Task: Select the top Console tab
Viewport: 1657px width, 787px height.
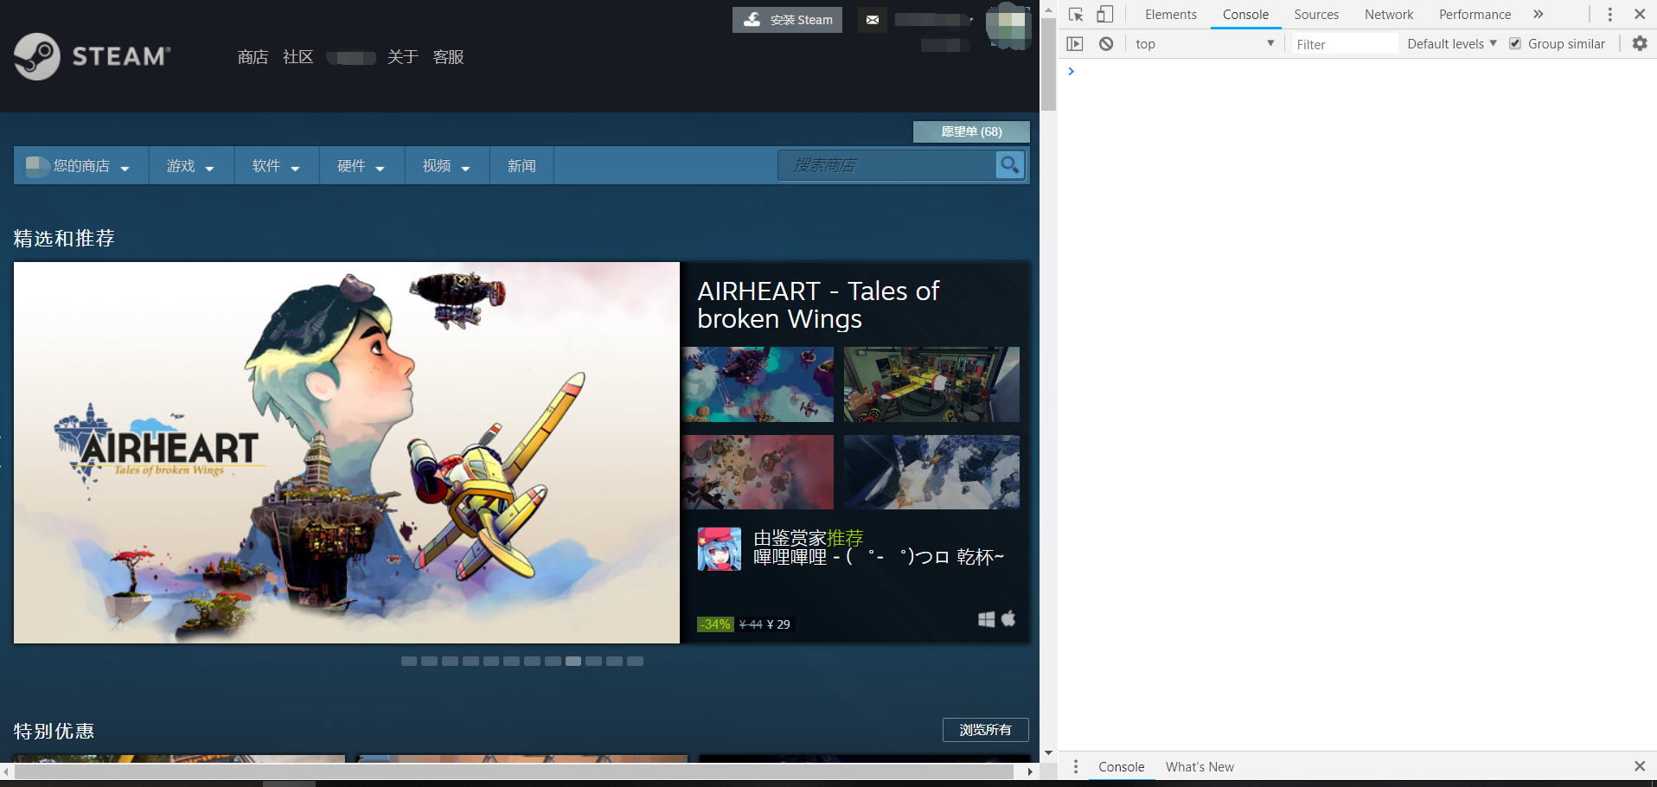Action: coord(1245,15)
